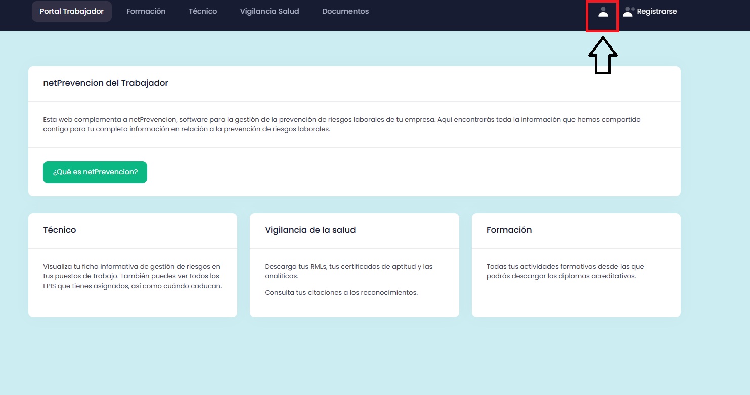Open the Portal Trabajador tab

pyautogui.click(x=72, y=11)
